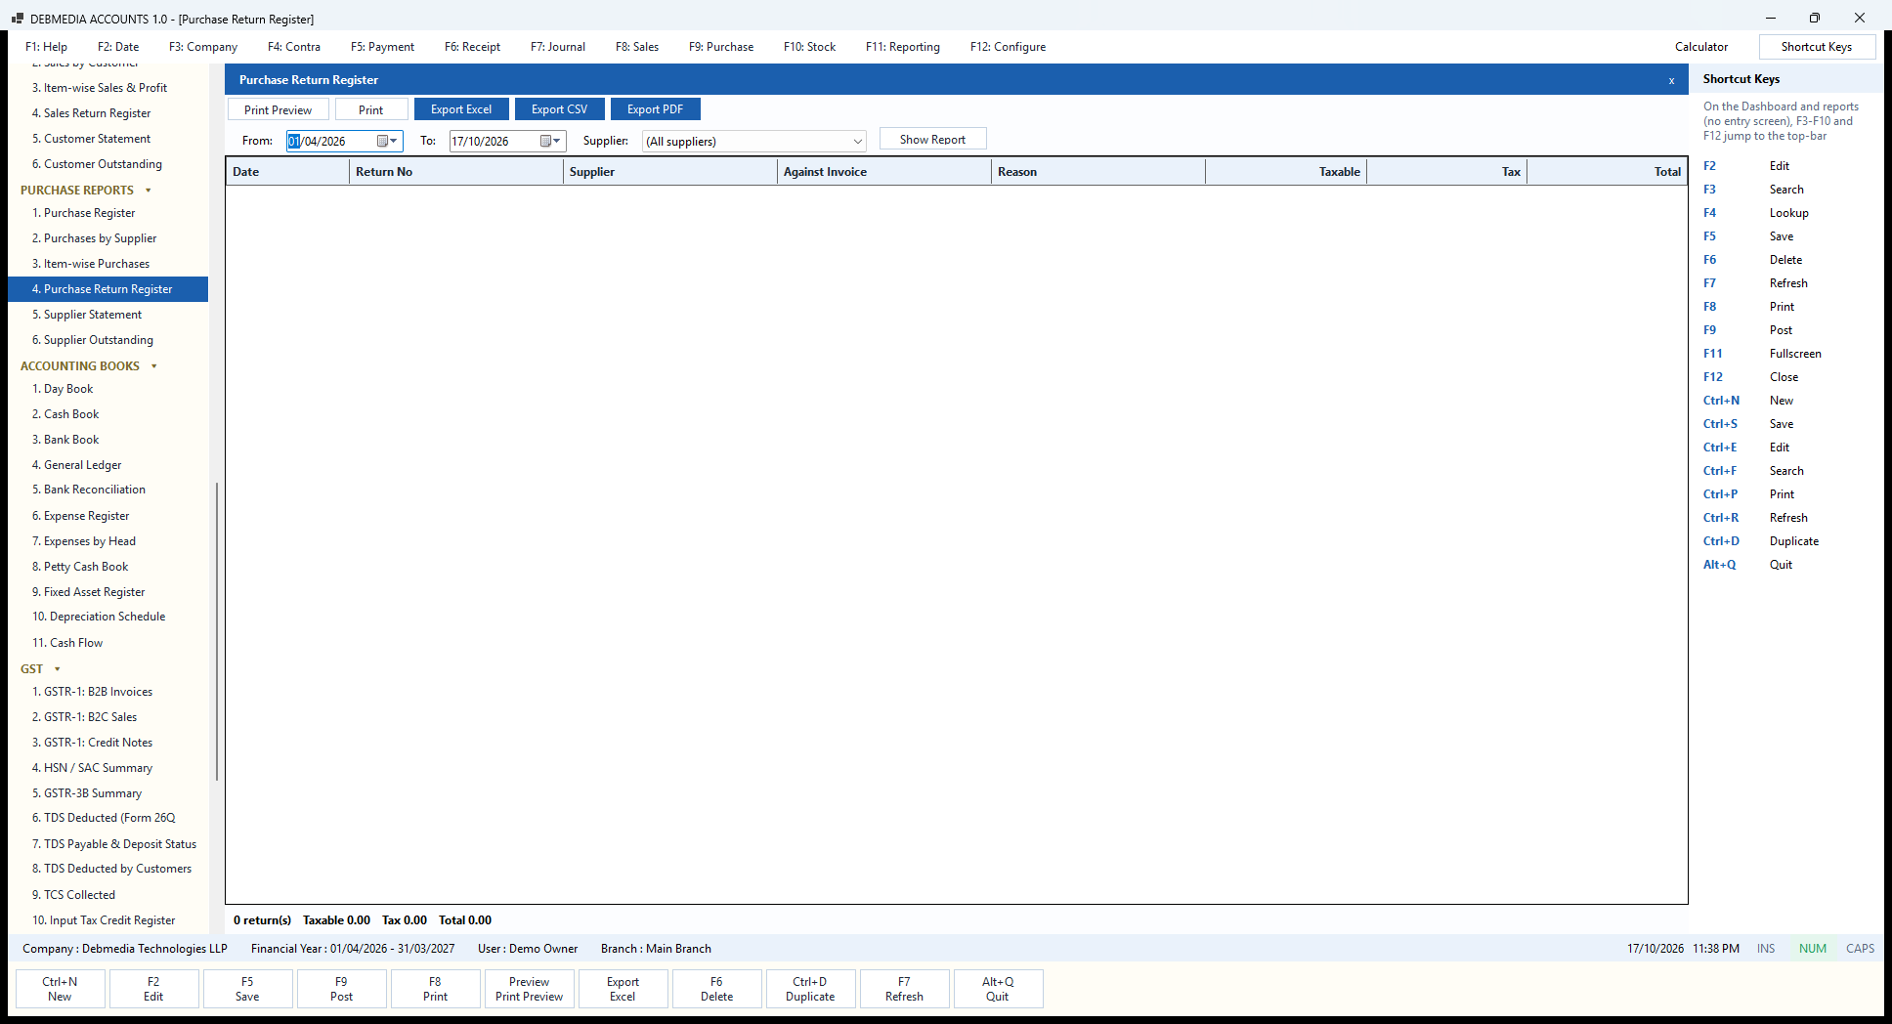Open Cash Flow report
The width and height of the screenshot is (1892, 1024).
coord(108,643)
